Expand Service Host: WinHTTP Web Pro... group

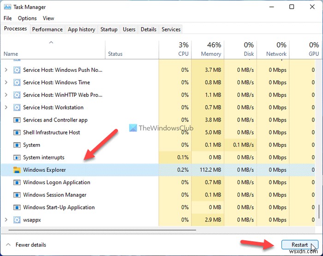point(6,95)
